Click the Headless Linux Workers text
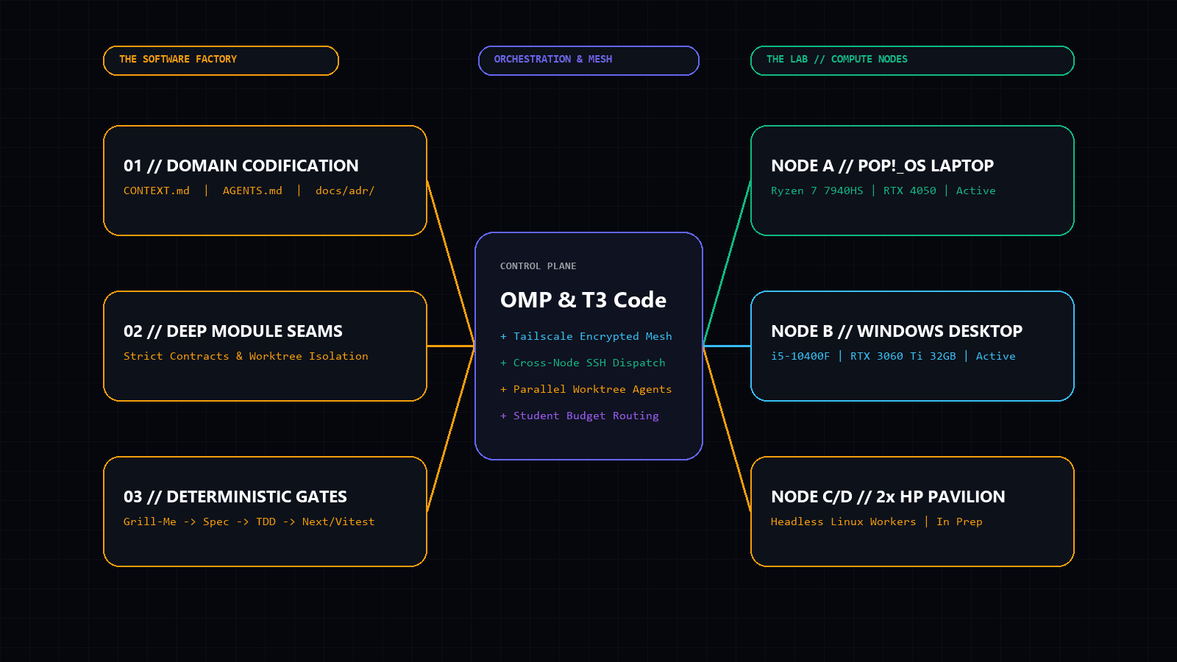 click(x=844, y=522)
